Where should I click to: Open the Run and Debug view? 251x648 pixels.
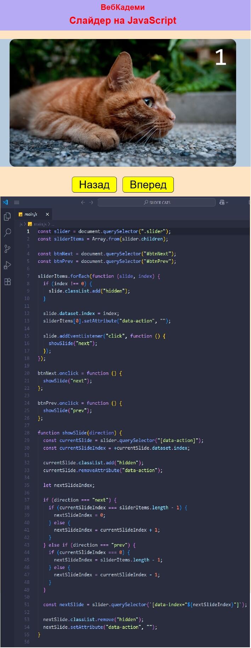(7, 265)
